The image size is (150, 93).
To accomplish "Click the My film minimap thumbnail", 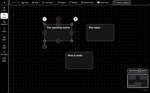I will click(138, 81).
